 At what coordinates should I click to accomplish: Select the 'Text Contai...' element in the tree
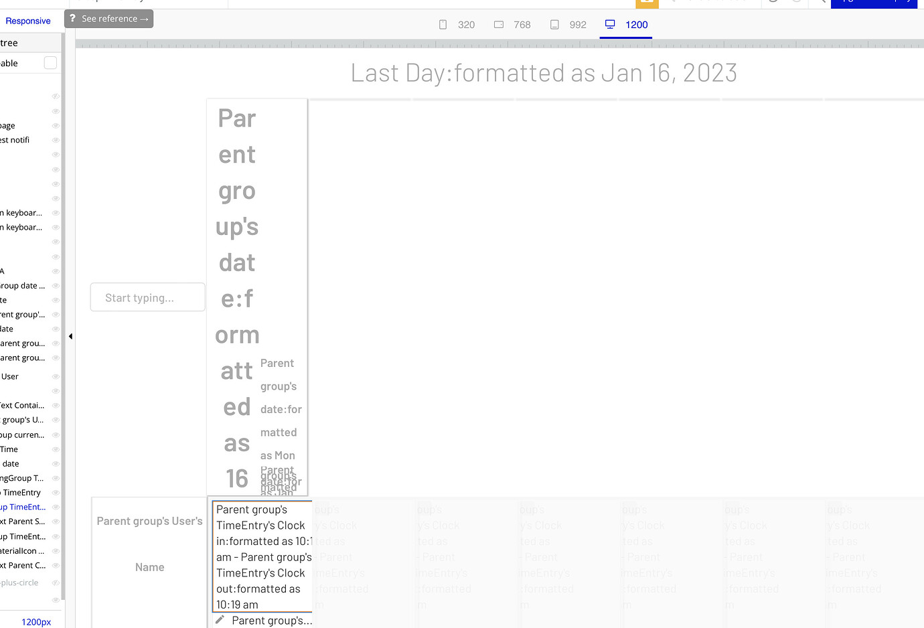pos(23,405)
